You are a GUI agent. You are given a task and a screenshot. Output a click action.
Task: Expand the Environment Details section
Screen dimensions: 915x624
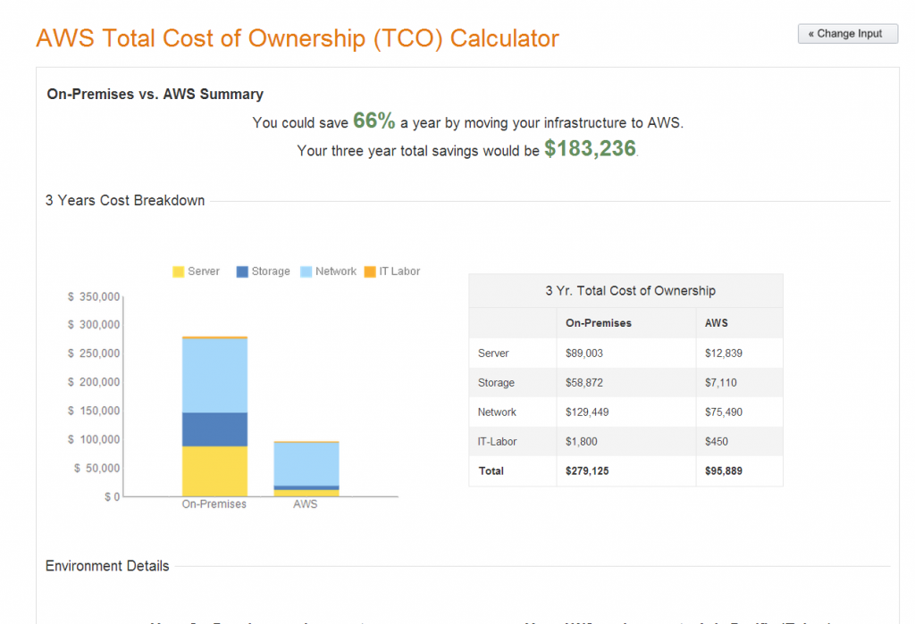(x=107, y=566)
